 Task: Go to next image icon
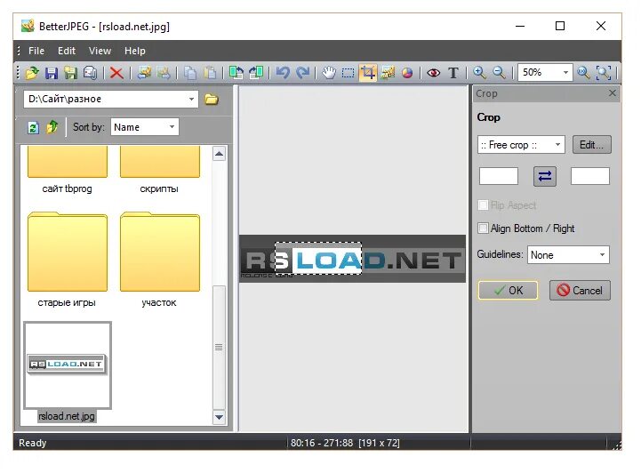click(x=164, y=73)
